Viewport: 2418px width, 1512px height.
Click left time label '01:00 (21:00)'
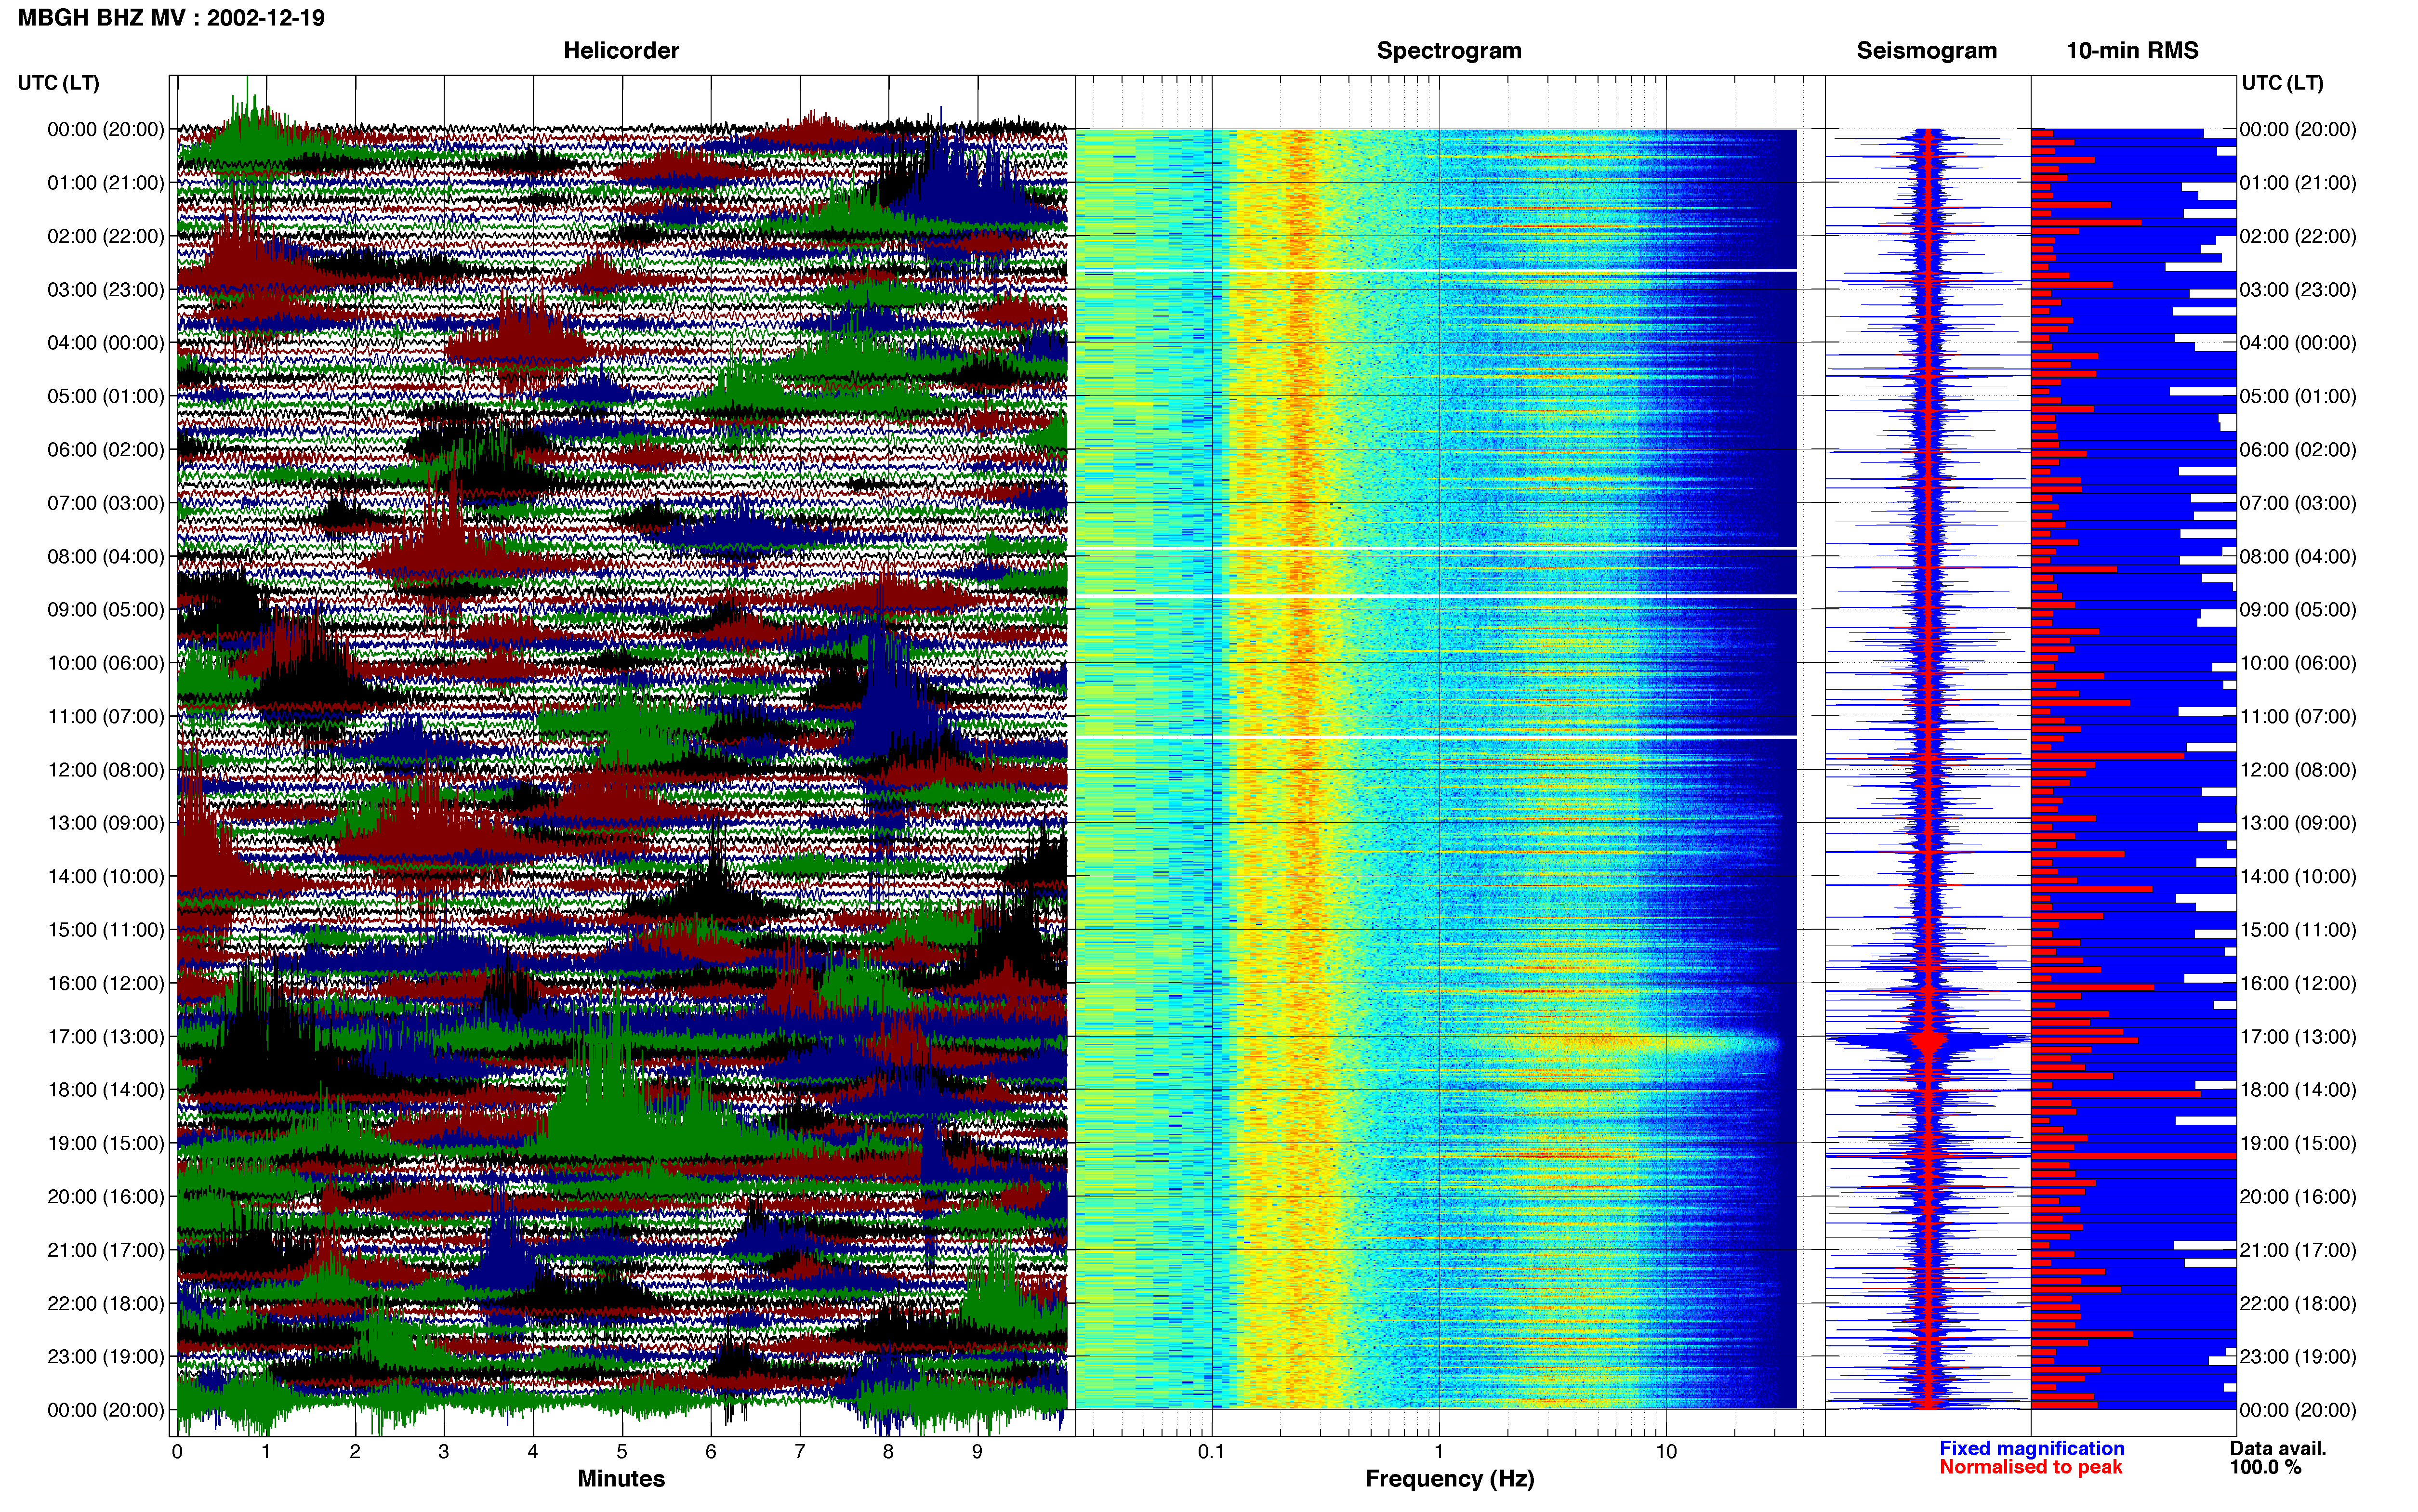(106, 183)
